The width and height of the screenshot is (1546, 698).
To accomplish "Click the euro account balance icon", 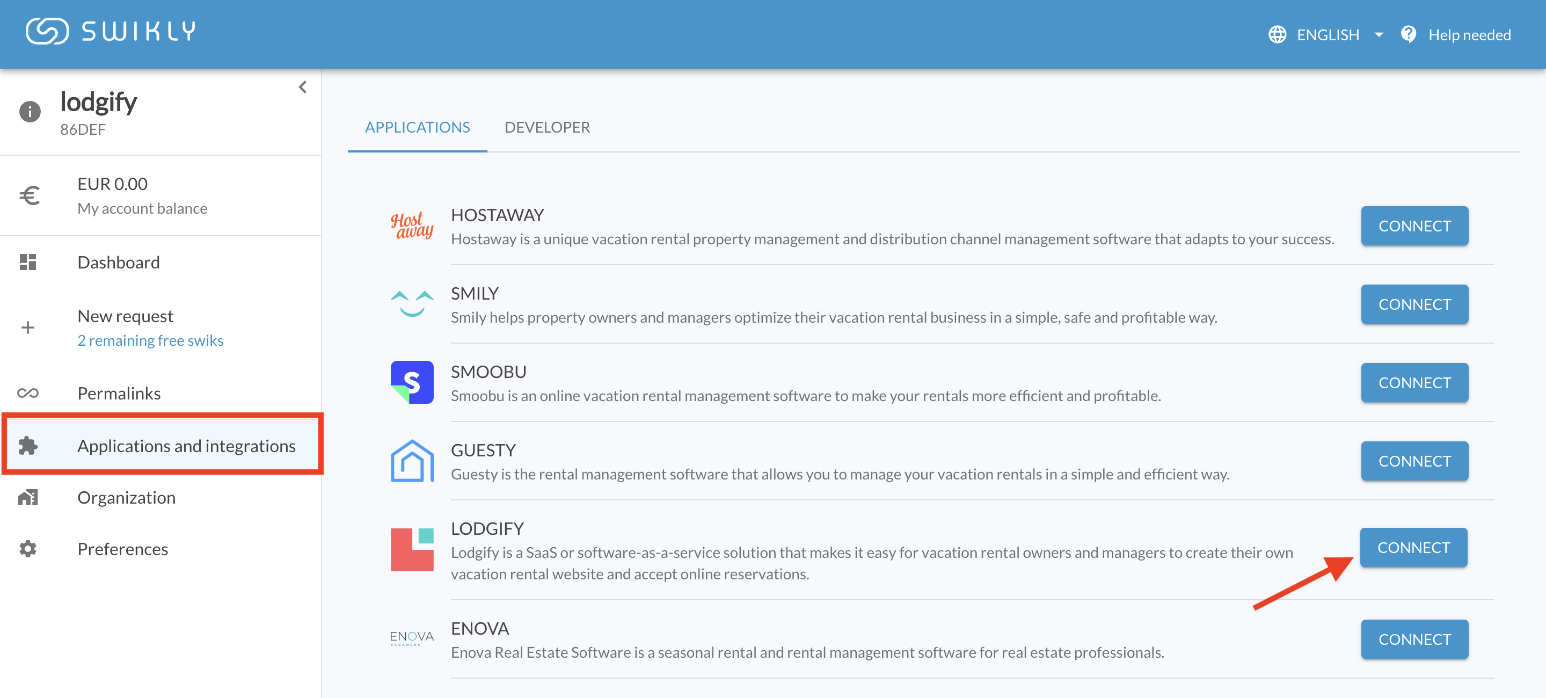I will (x=28, y=194).
